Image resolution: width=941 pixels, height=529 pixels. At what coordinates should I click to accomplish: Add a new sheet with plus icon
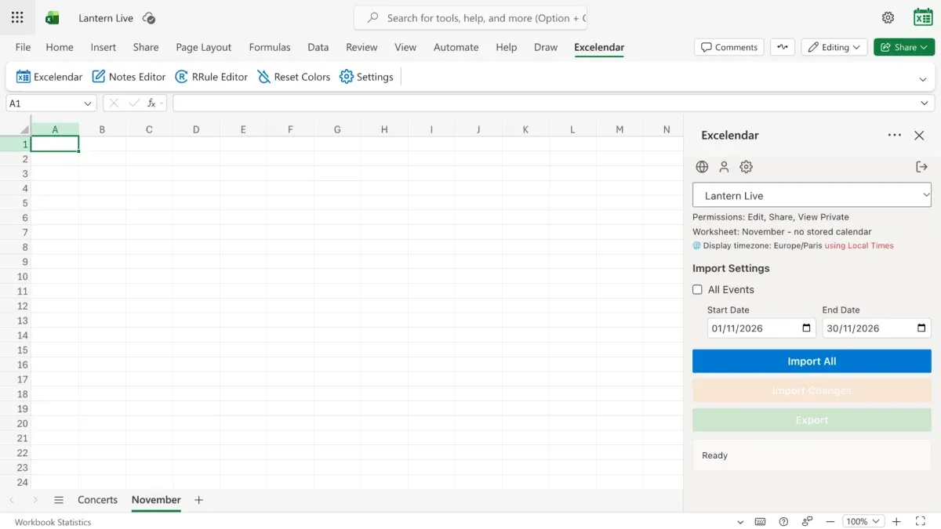point(198,500)
